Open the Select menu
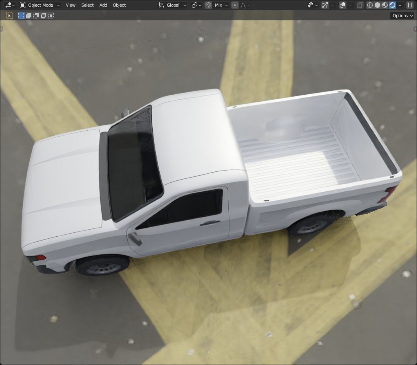 click(87, 5)
